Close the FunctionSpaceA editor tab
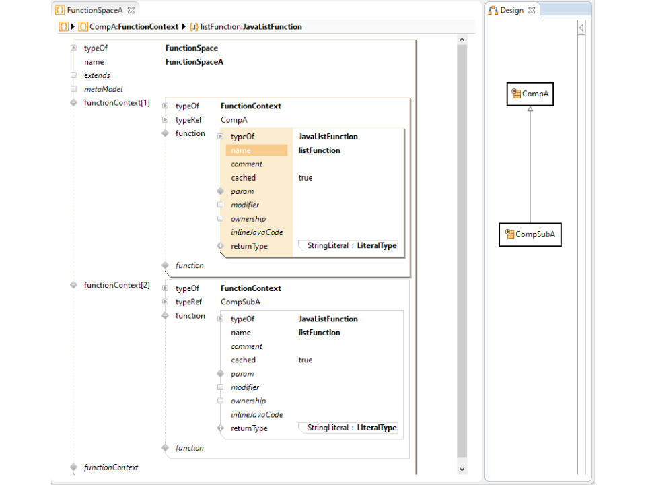 point(131,10)
